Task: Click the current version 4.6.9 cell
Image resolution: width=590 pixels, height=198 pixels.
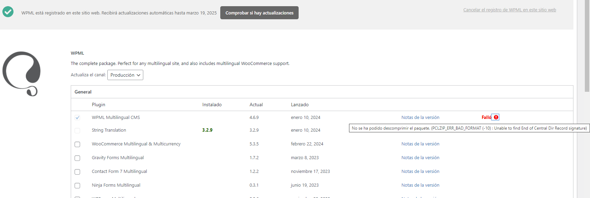Action: point(254,117)
